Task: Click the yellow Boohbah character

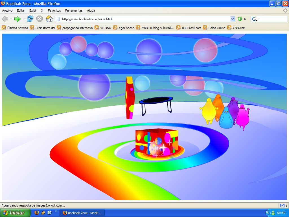Action: [x=209, y=111]
